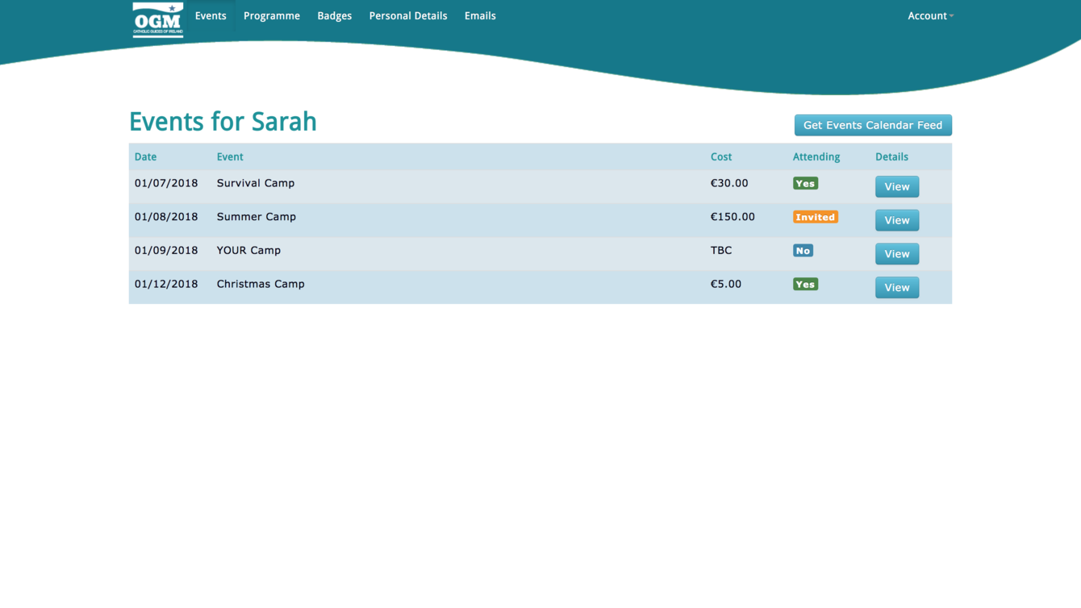
Task: Click the Cost column header
Action: pyautogui.click(x=720, y=156)
